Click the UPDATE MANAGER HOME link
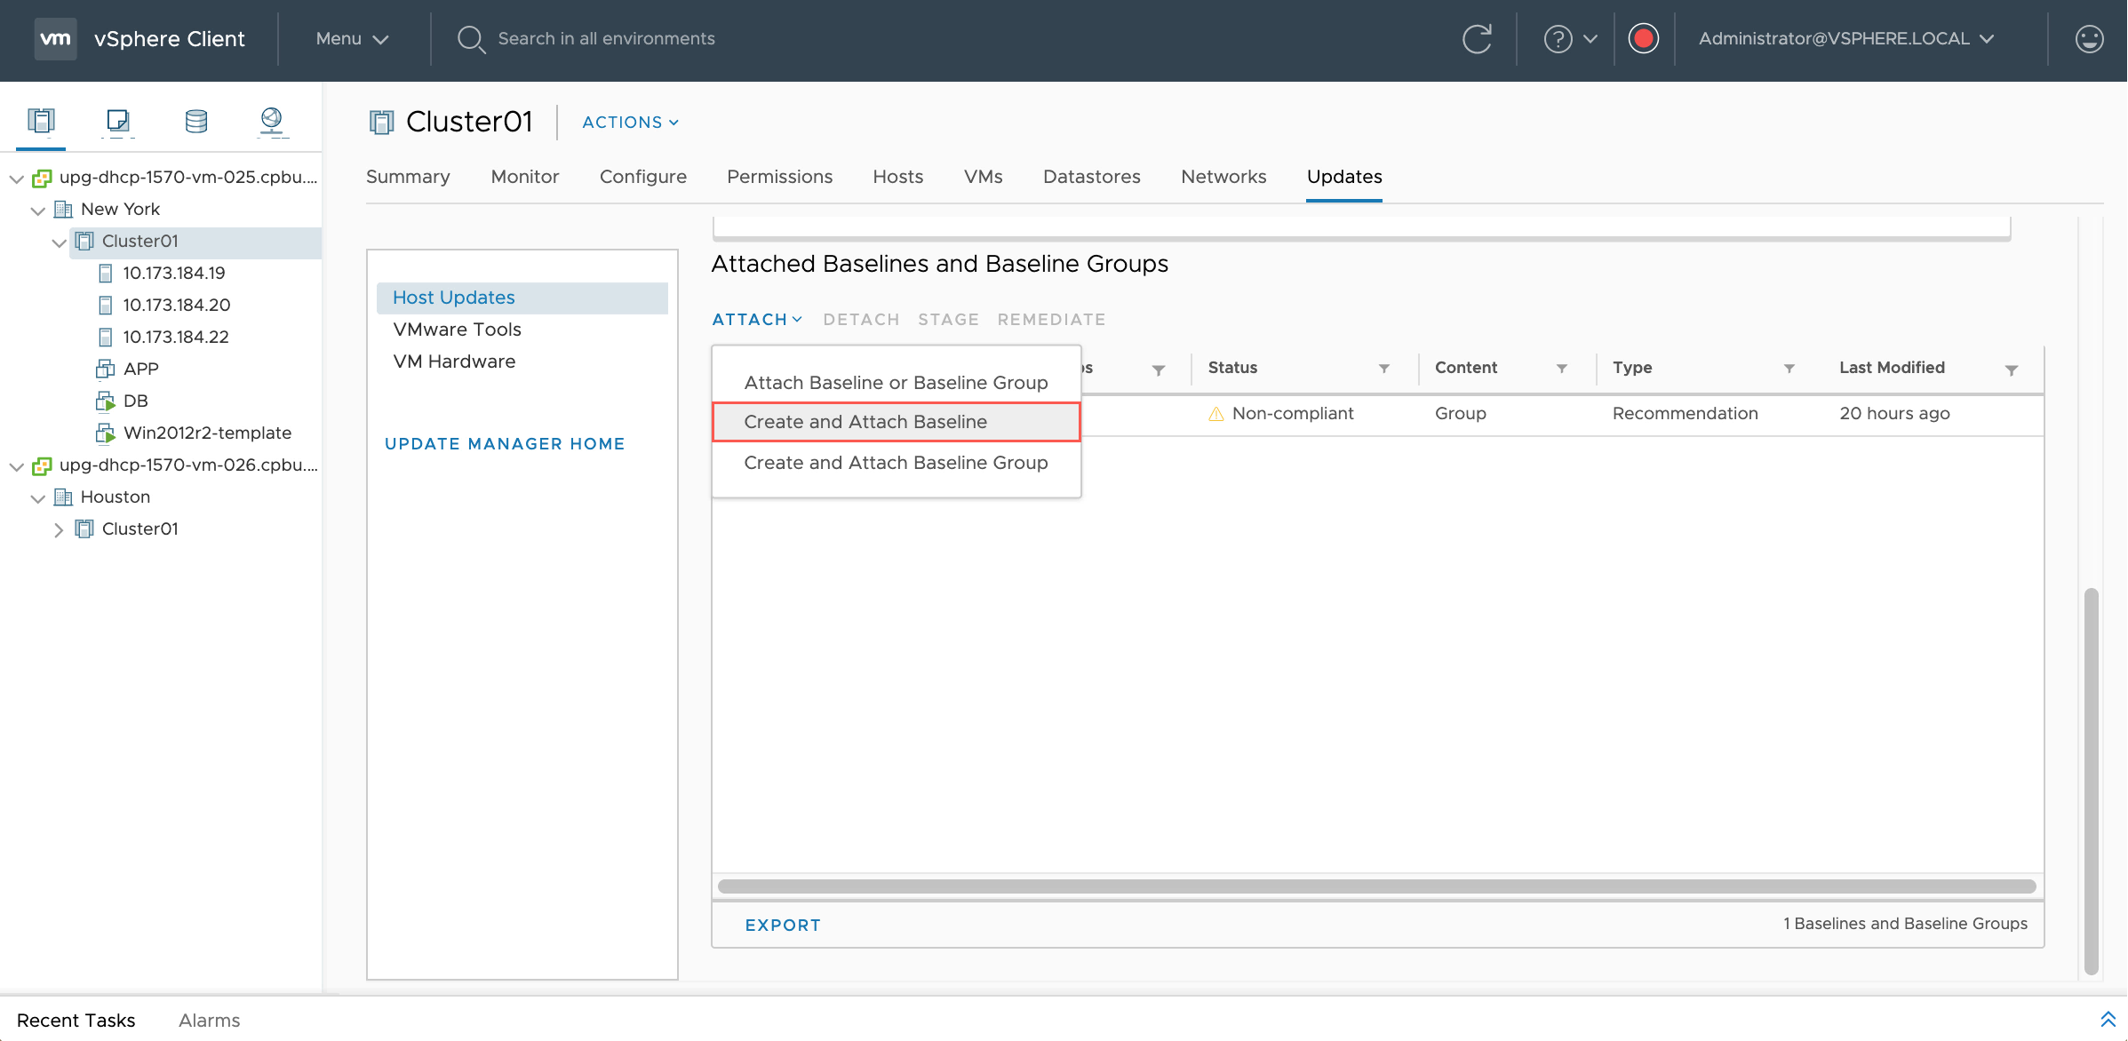 [505, 444]
